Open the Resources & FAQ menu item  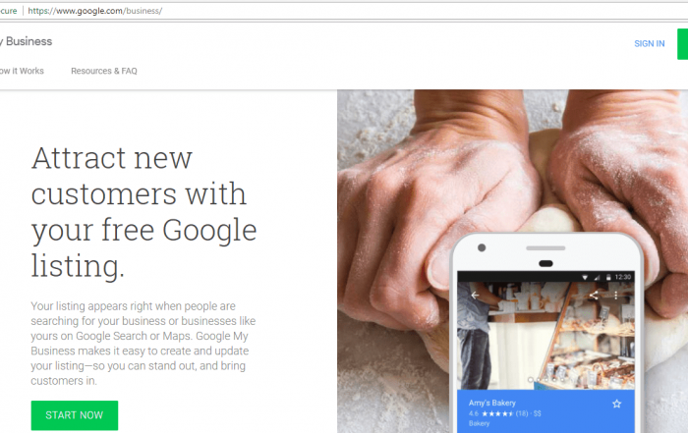coord(104,71)
